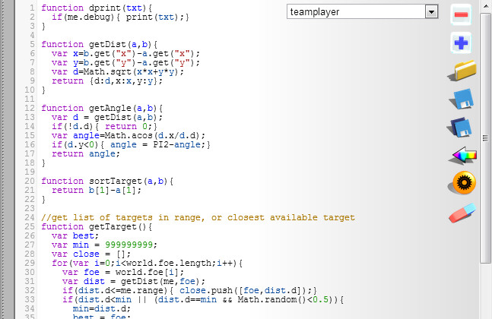Click the 'function sortTarget(a,b){' line
The height and width of the screenshot is (319, 492).
tap(107, 181)
